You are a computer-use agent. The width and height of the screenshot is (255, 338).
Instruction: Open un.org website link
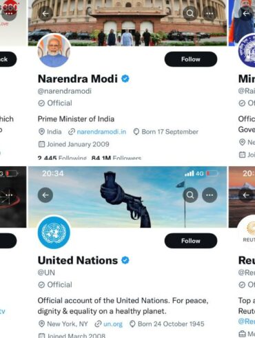pyautogui.click(x=113, y=324)
